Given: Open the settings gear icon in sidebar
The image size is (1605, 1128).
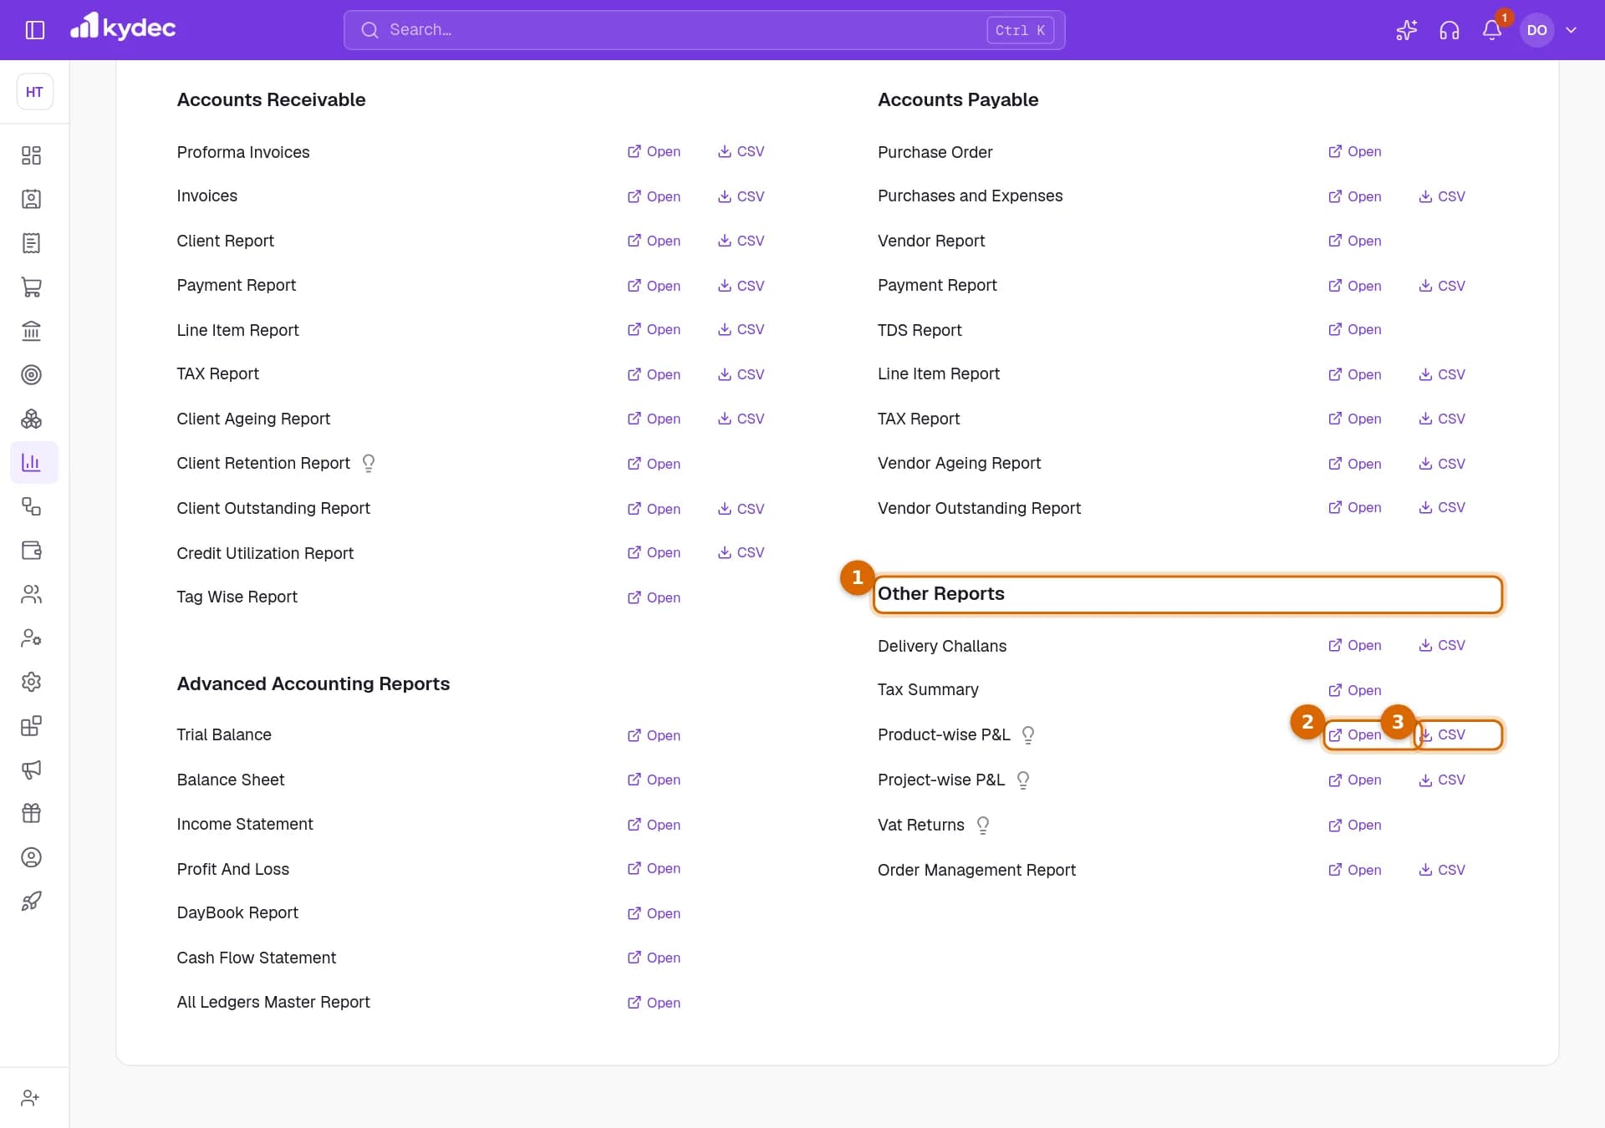Looking at the screenshot, I should [x=31, y=682].
